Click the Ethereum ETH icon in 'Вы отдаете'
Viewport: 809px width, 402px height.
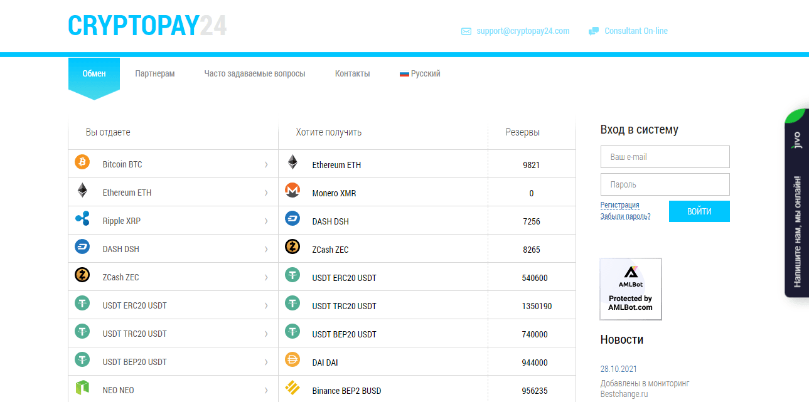tap(82, 191)
